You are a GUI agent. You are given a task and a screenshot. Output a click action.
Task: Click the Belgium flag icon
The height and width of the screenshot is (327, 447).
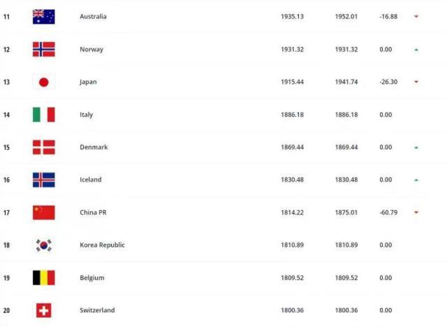click(43, 277)
